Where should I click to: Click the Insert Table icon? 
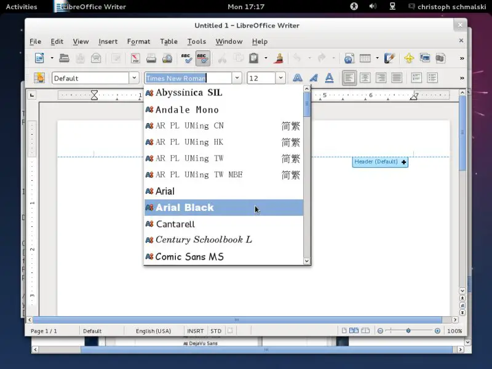[365, 58]
